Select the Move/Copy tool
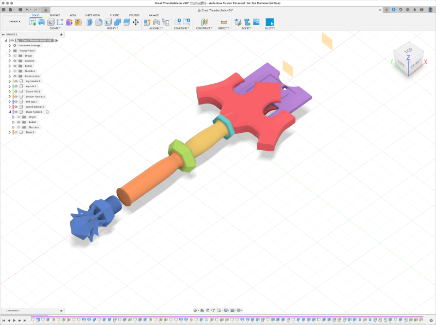436x325 pixels. (x=136, y=22)
